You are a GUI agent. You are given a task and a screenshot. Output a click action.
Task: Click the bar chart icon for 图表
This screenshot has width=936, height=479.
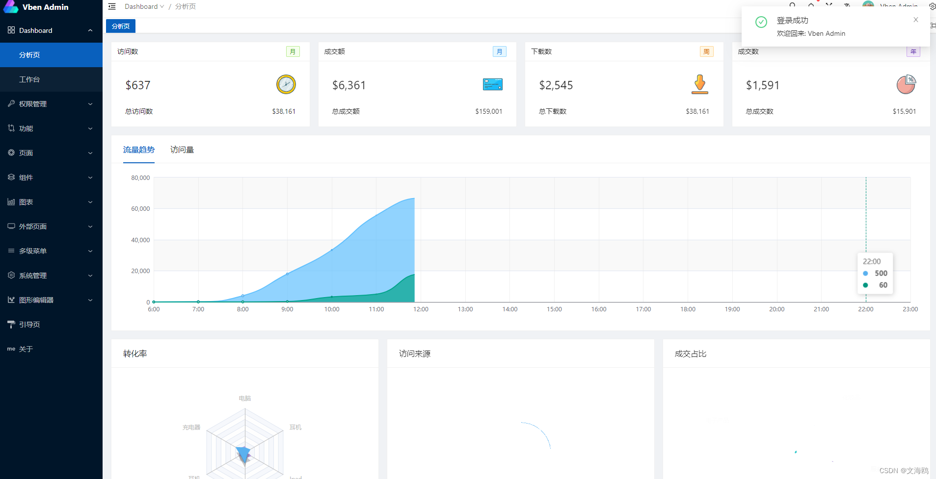pyautogui.click(x=11, y=202)
